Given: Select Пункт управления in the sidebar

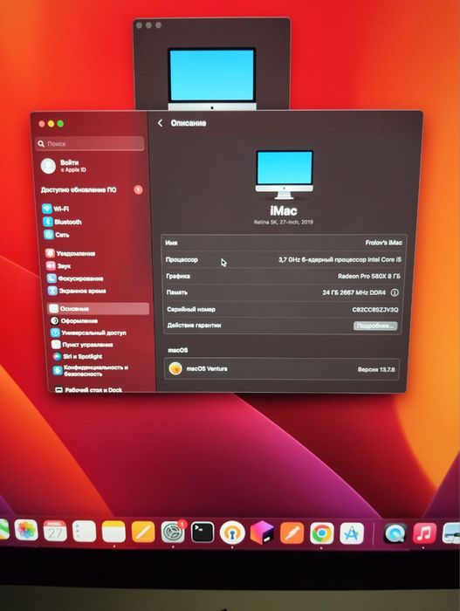Looking at the screenshot, I should point(83,345).
